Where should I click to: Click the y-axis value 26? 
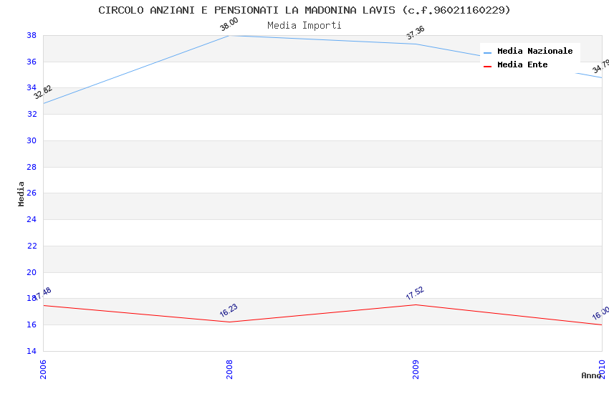pos(32,193)
